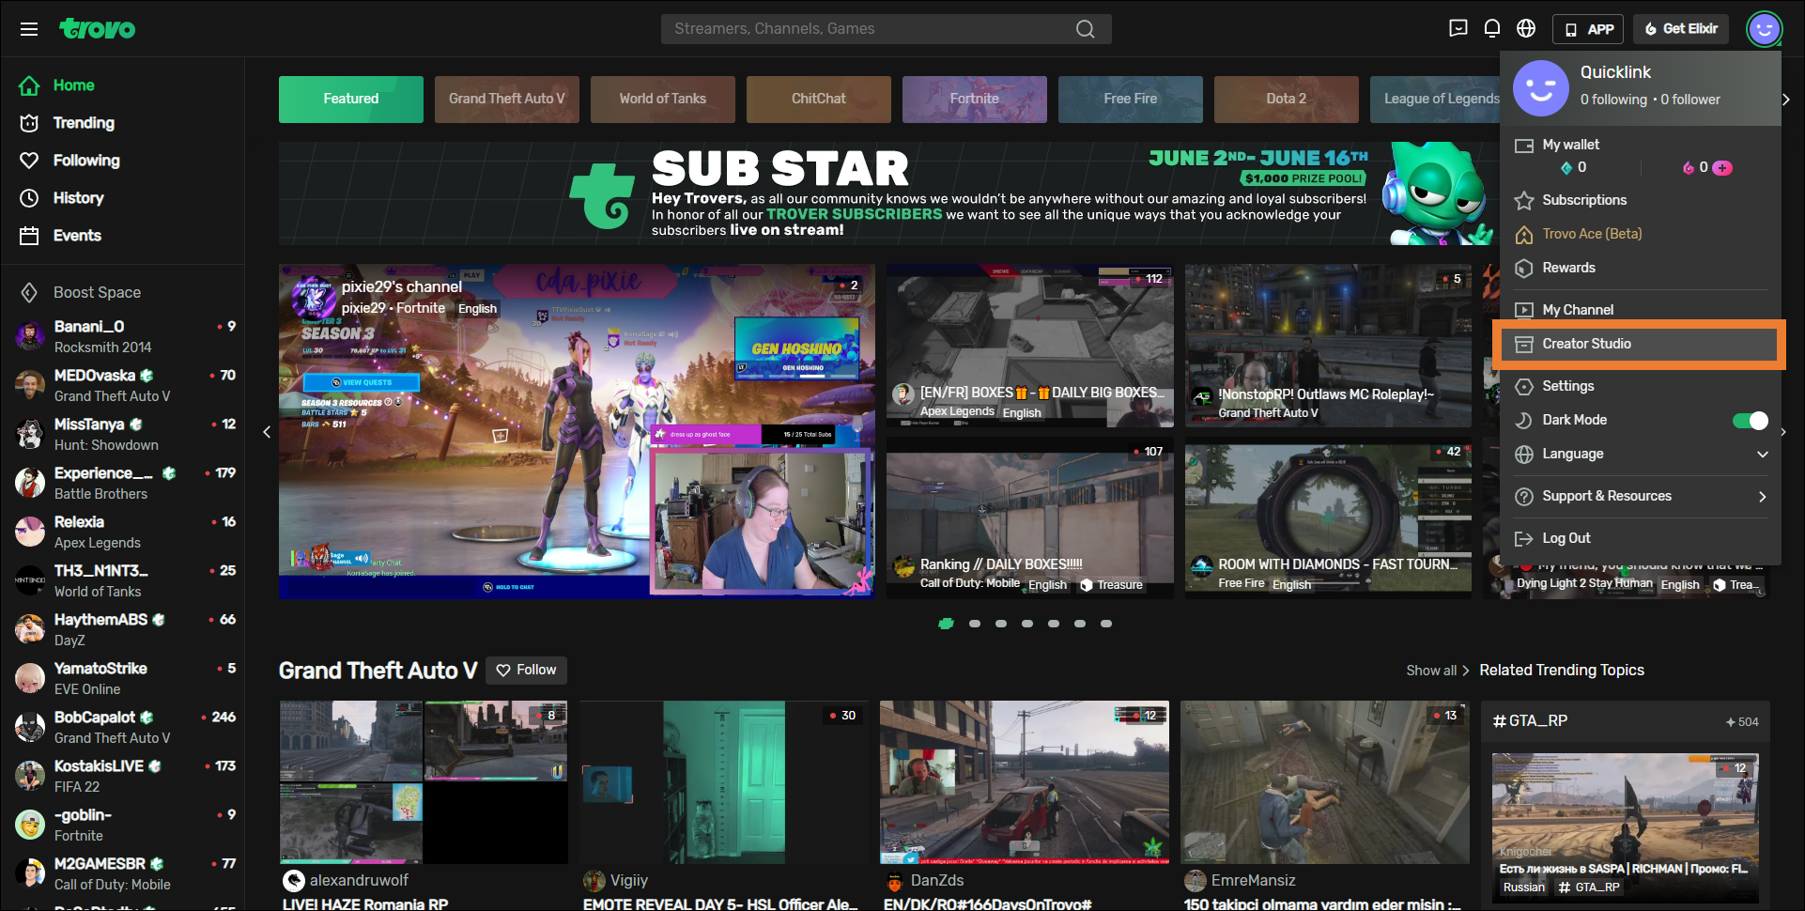Open BobCapalot channel in sidebar
The height and width of the screenshot is (911, 1805).
click(x=122, y=727)
